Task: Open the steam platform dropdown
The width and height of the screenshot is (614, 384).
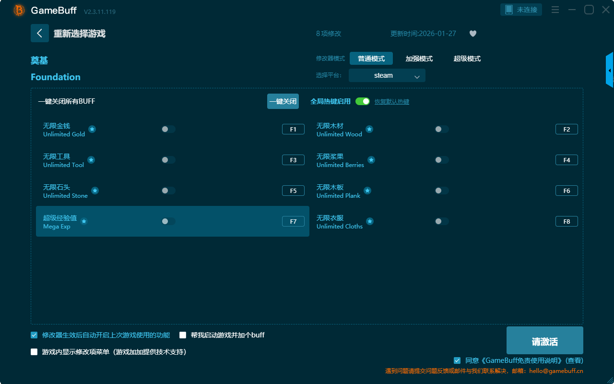Action: coord(387,75)
